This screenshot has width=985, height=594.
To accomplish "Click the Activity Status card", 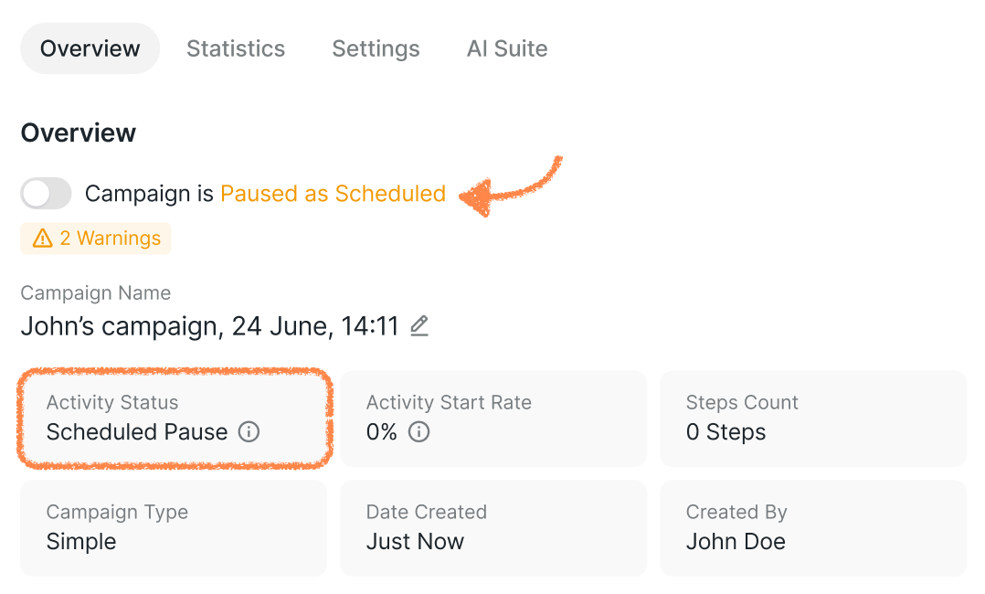I will click(174, 419).
